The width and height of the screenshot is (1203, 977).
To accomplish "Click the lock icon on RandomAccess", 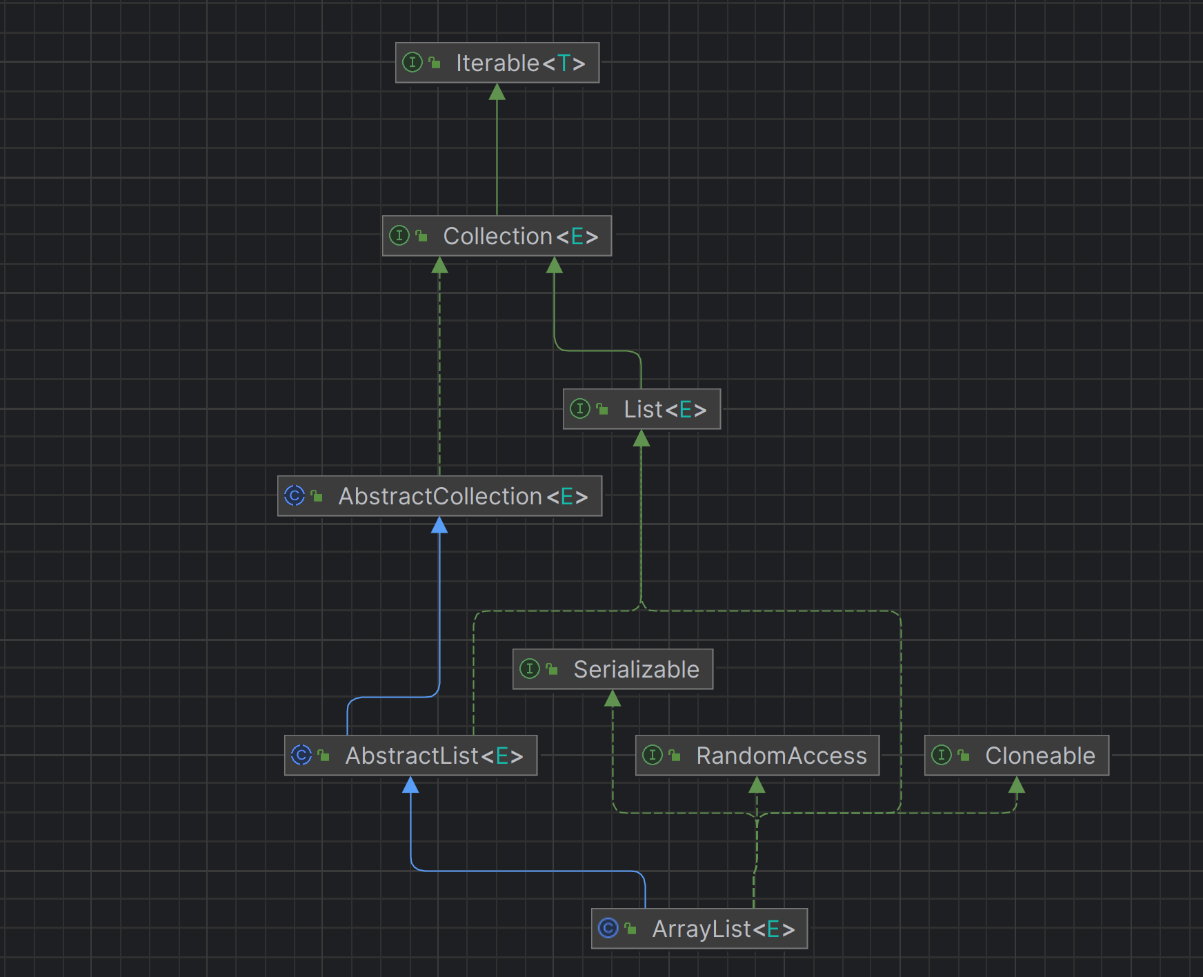I will pos(675,756).
